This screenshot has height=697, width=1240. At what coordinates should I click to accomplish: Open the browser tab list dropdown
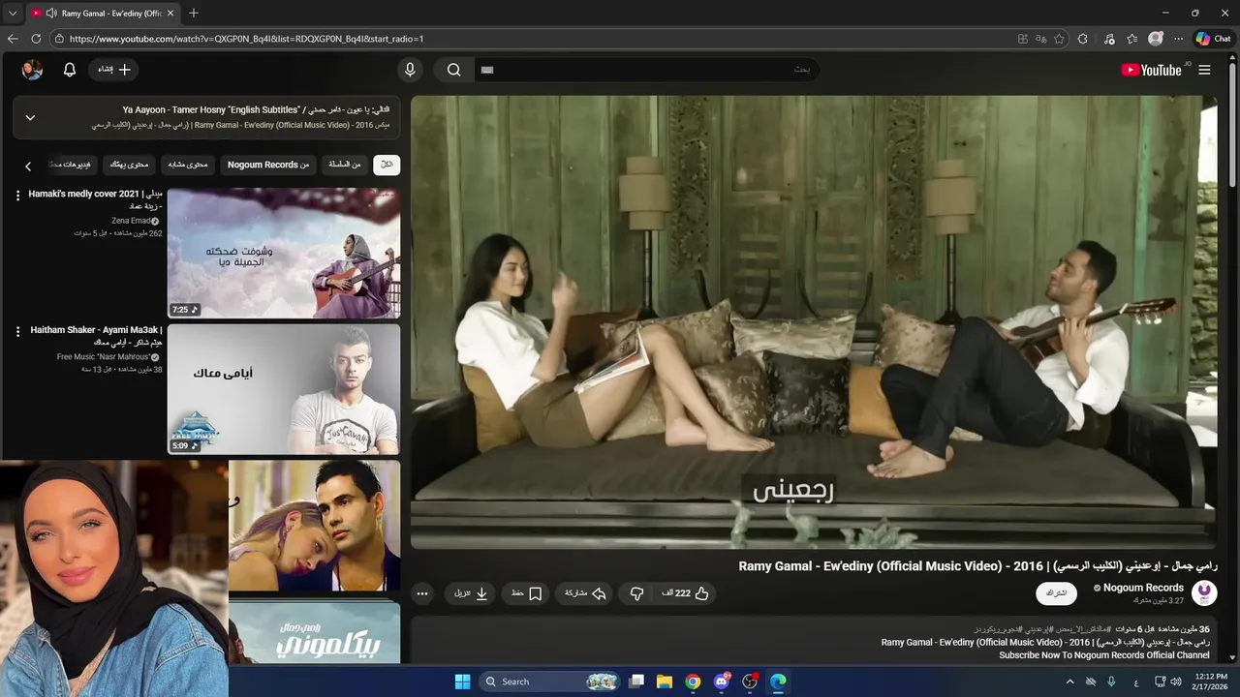(13, 13)
